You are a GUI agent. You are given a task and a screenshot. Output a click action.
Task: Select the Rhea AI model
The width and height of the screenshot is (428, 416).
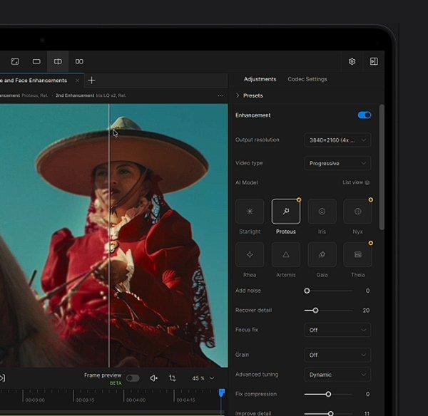(x=250, y=254)
